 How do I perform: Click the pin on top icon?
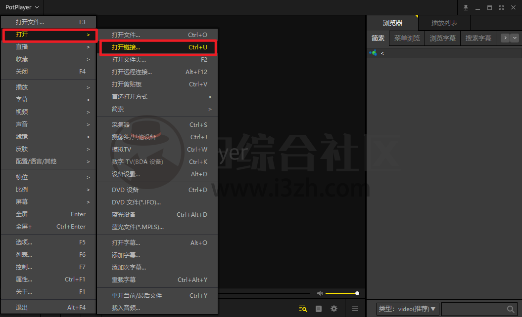click(466, 7)
